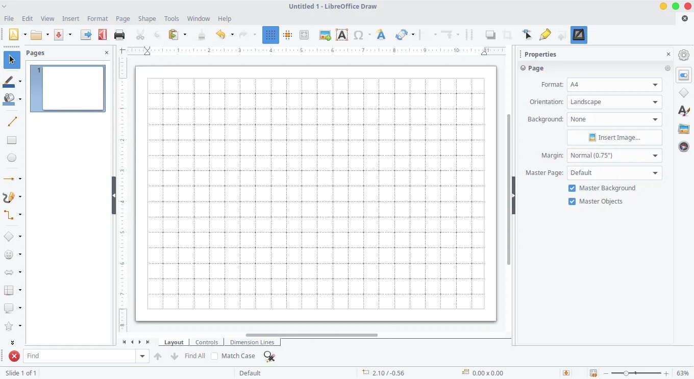The width and height of the screenshot is (694, 379).
Task: Select the Ellipse tool
Action: pyautogui.click(x=12, y=158)
